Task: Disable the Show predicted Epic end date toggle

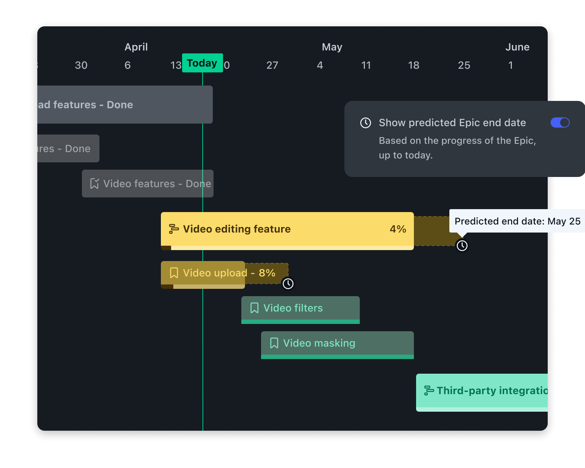Action: [560, 122]
